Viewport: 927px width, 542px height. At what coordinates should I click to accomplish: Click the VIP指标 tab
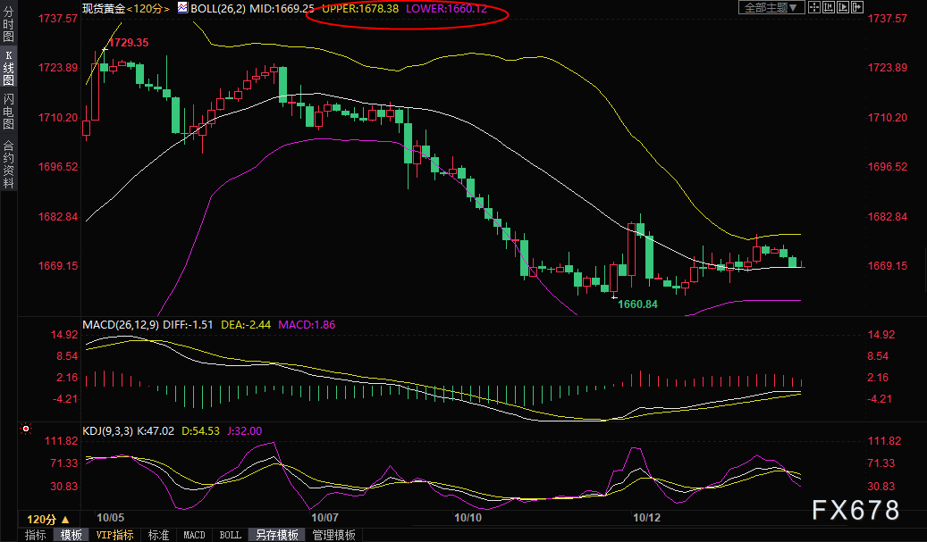point(114,535)
